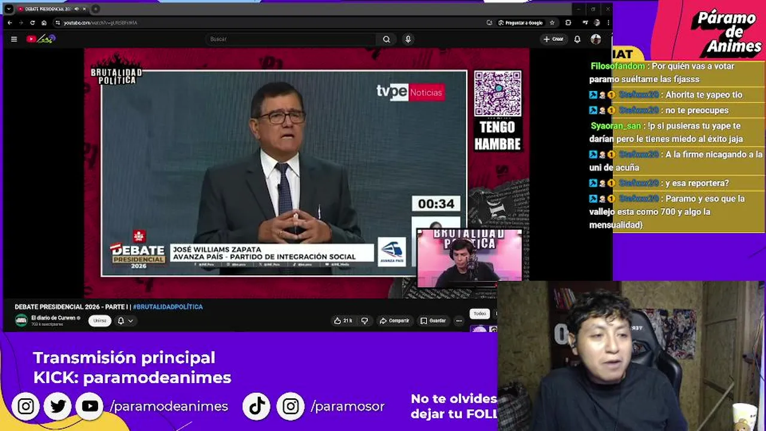This screenshot has width=766, height=431.
Task: Click the 'Ahorita te yapeo tio' chat message
Action: pyautogui.click(x=704, y=95)
